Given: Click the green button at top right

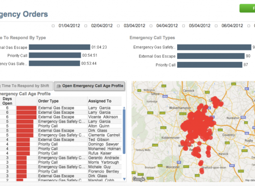Looking at the screenshot, I should 247,8.
